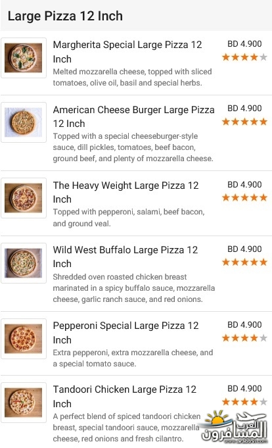272x448 pixels.
Task: Select Pepperoni Special Large Pizza title
Action: pos(125,333)
